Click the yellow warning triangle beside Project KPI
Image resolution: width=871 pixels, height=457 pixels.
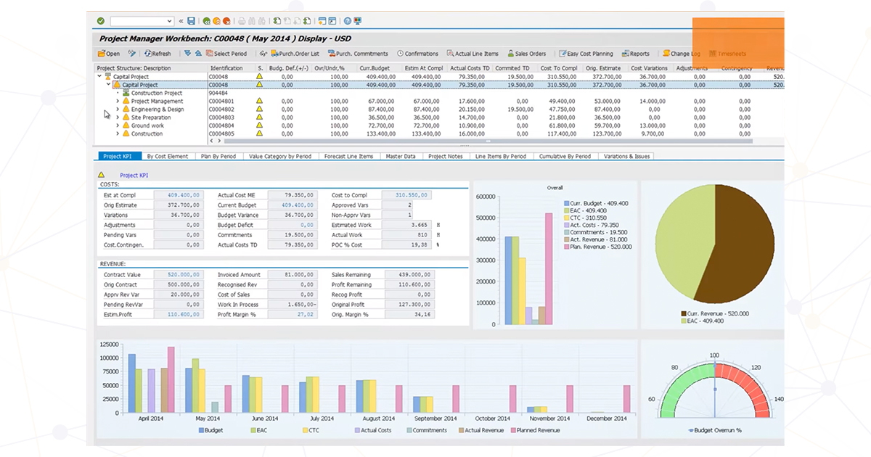pyautogui.click(x=101, y=175)
